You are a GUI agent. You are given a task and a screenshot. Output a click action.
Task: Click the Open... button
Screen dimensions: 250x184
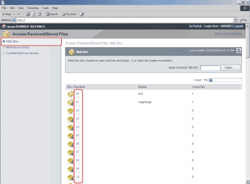pyautogui.click(x=230, y=67)
